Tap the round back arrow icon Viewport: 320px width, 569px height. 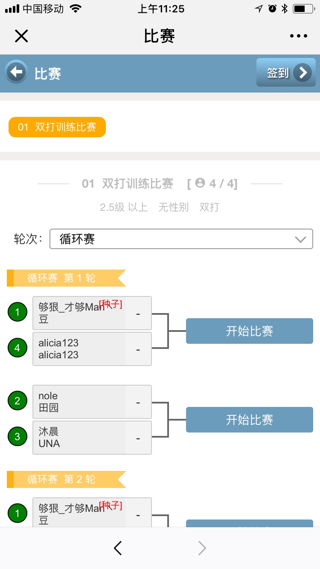(x=16, y=72)
